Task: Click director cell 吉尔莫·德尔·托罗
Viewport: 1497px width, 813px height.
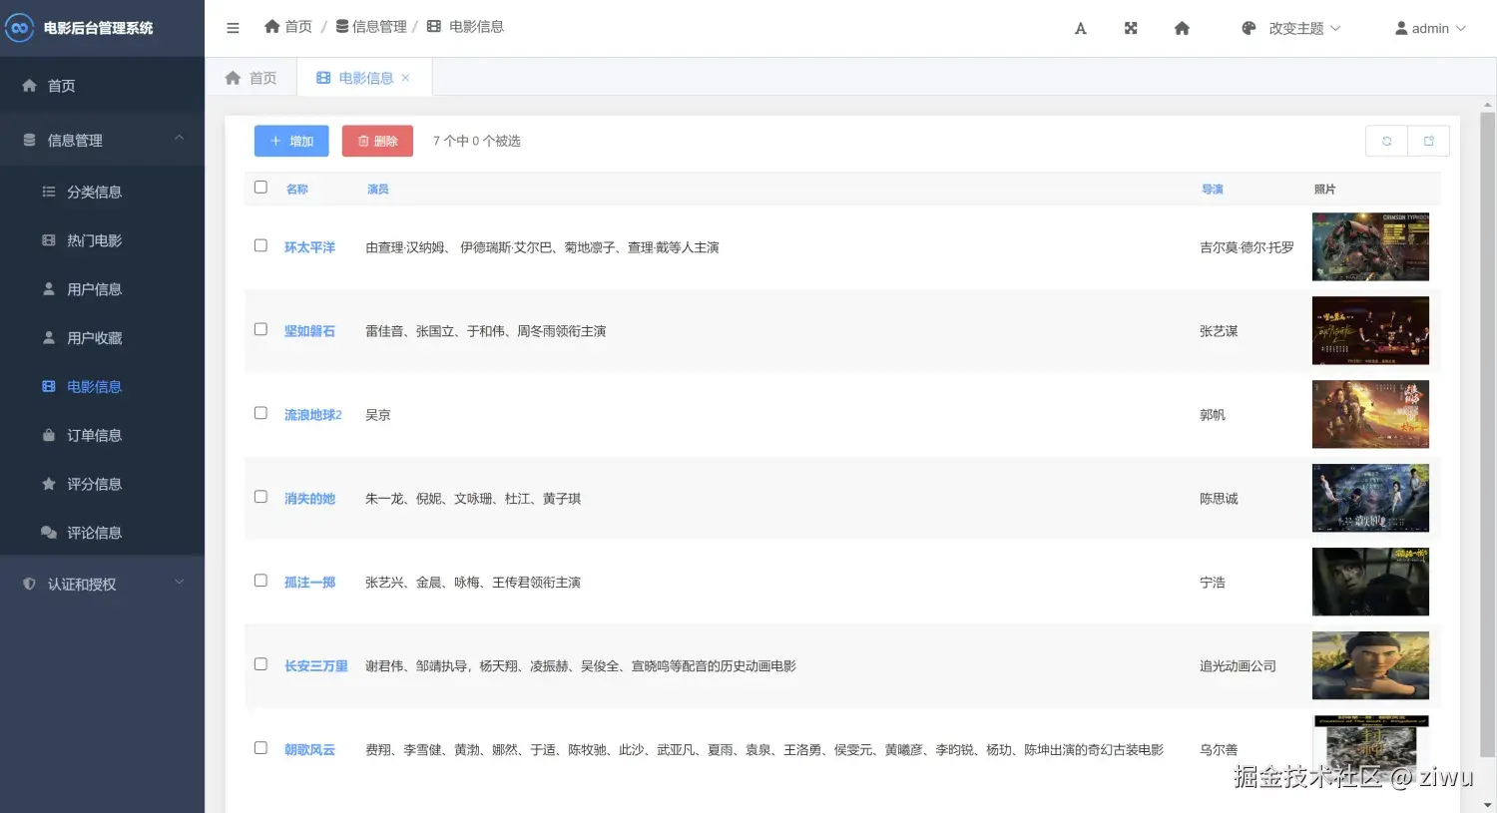Action: click(1247, 247)
